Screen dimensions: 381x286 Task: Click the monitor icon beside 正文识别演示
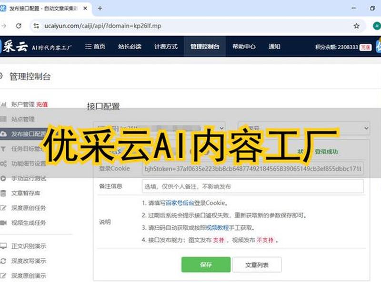(x=3, y=246)
